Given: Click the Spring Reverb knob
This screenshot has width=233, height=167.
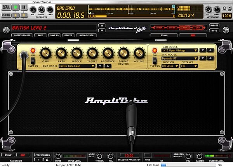Looking at the screenshot, I should pyautogui.click(x=123, y=53).
